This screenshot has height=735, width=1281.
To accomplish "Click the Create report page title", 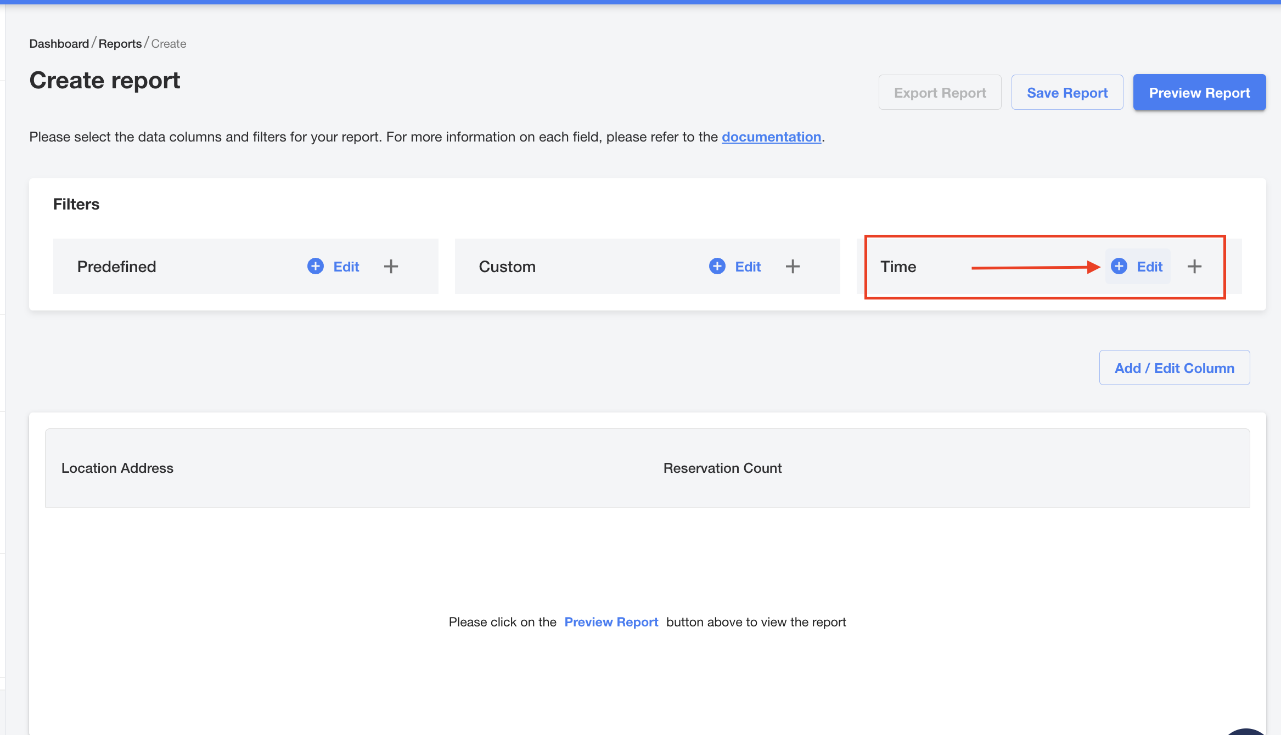I will pyautogui.click(x=105, y=81).
